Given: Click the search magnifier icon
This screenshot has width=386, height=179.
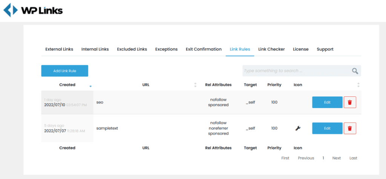Looking at the screenshot, I should point(355,71).
